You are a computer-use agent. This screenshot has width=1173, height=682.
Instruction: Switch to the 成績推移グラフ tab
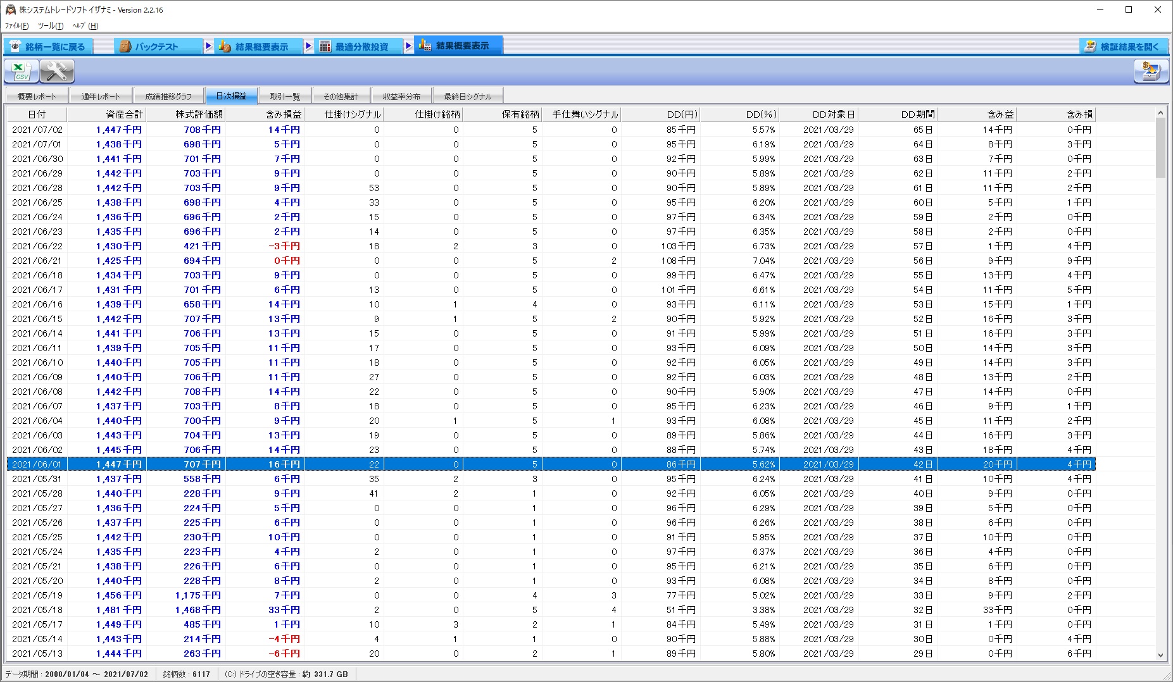[168, 96]
